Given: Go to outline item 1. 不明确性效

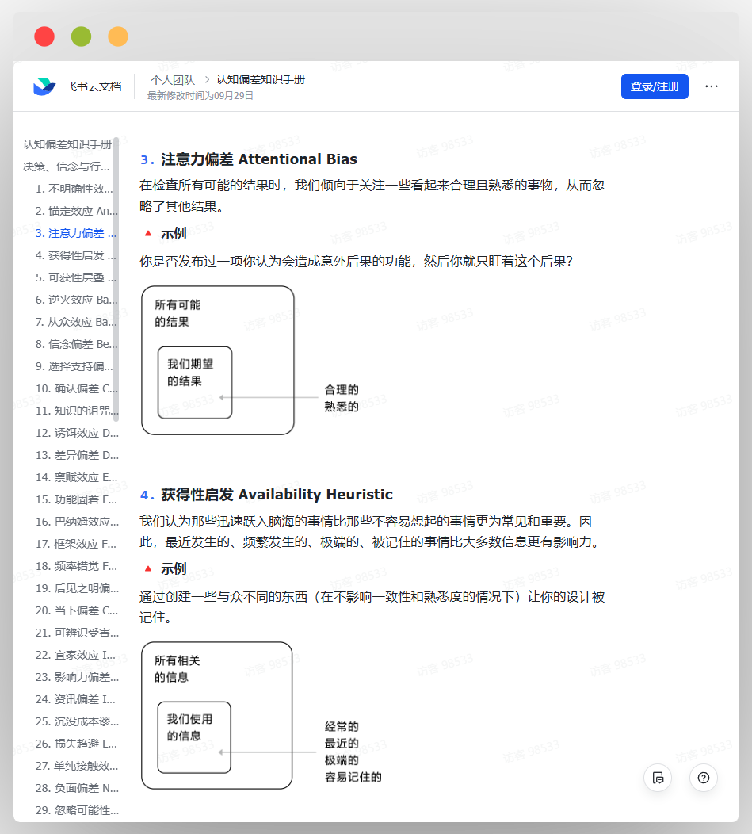Looking at the screenshot, I should [x=74, y=189].
